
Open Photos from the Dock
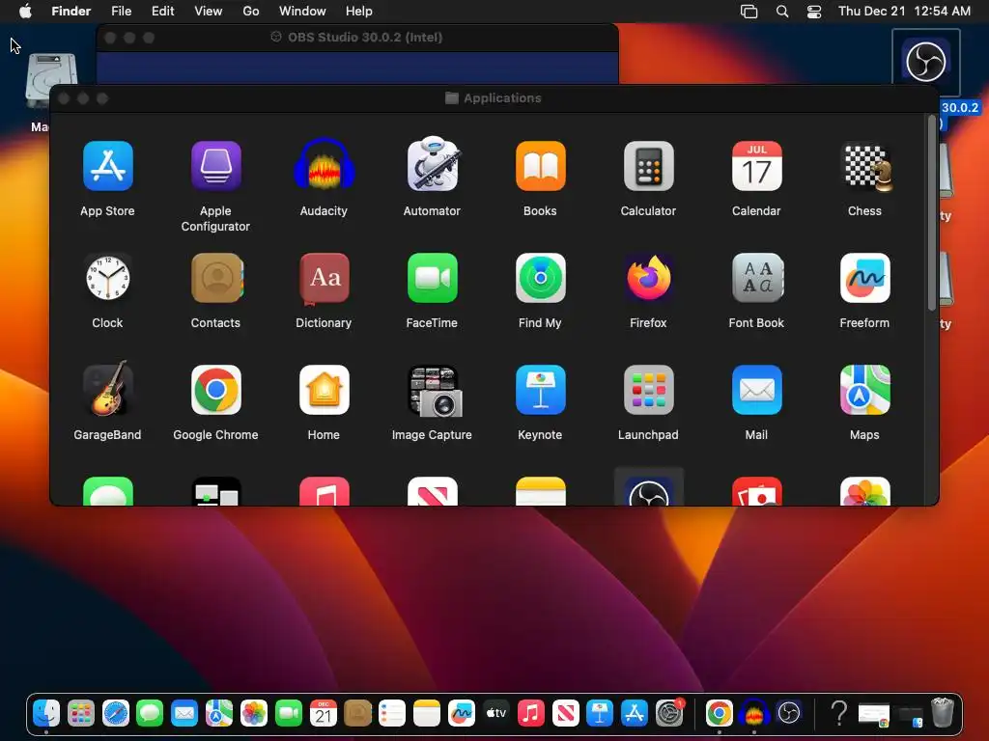coord(254,713)
